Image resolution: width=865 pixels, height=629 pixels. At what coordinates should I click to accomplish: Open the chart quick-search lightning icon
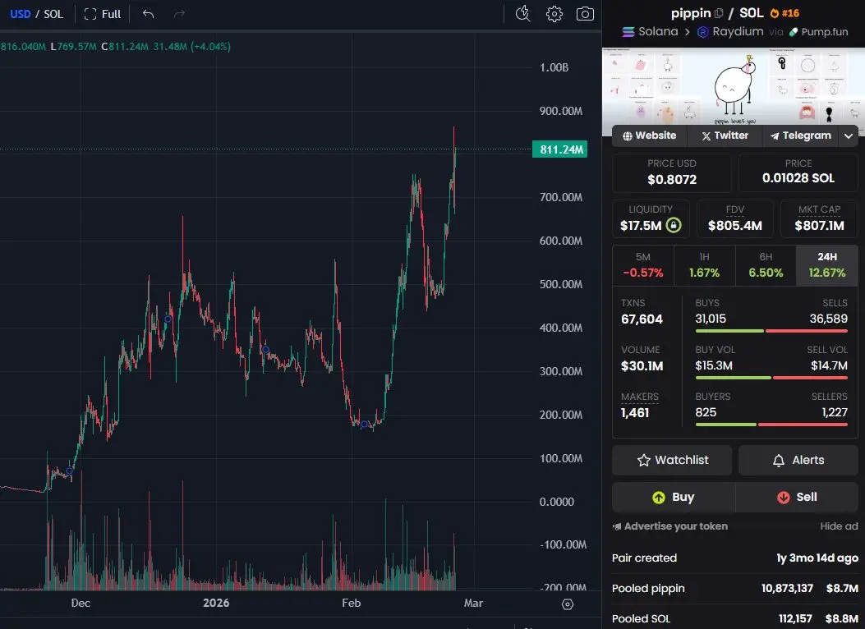pyautogui.click(x=522, y=14)
